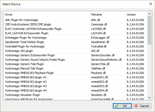Click the scrollbar up arrow
This screenshot has height=112, width=155.
click(149, 14)
